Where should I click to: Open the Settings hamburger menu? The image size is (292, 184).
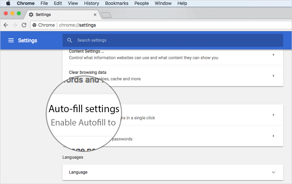pyautogui.click(x=11, y=40)
